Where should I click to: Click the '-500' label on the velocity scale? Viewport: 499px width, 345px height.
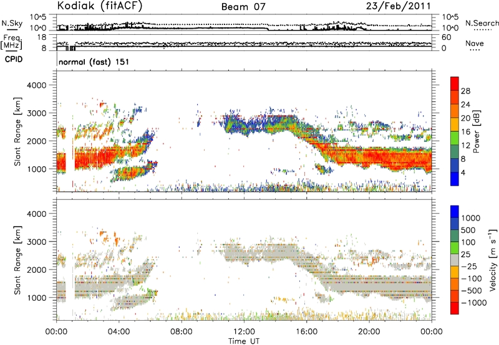tap(471, 291)
